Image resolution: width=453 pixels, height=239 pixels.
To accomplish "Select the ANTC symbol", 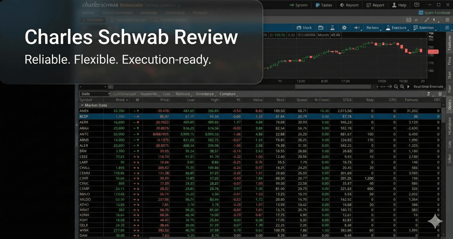I will click(84, 134).
